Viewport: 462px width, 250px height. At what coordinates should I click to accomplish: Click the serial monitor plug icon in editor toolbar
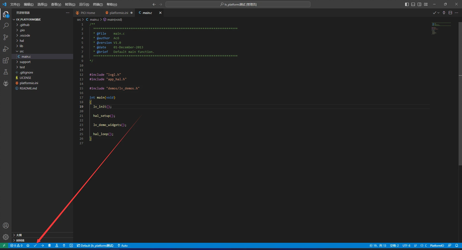[x=444, y=13]
